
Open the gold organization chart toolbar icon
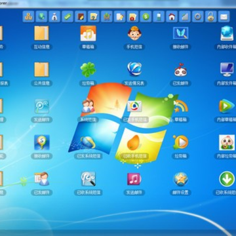tap(28, 16)
